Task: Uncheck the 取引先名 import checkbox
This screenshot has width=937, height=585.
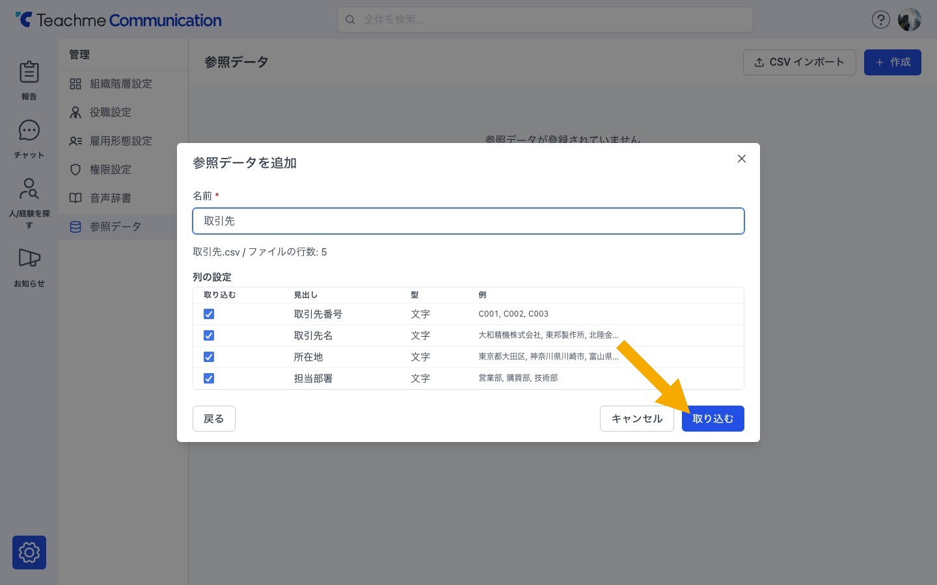Action: click(209, 335)
